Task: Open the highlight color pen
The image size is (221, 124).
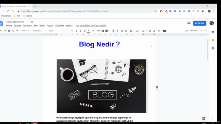Action: (x=93, y=31)
